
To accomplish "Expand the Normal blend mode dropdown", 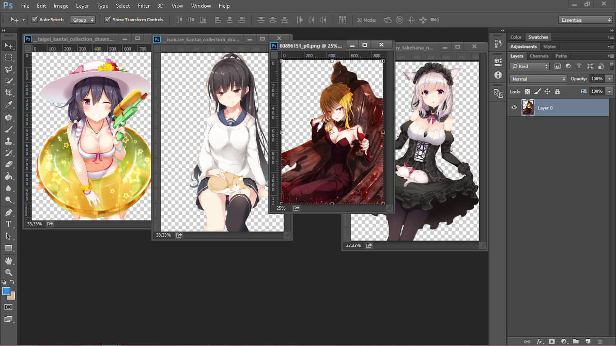I will click(x=538, y=79).
